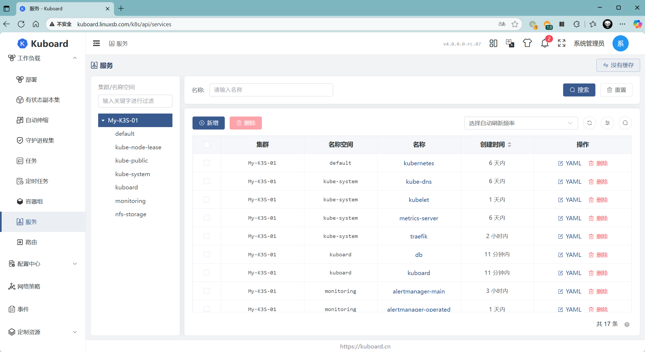645x352 pixels.
Task: Go to 路由 in the sidebar menu
Action: [31, 242]
